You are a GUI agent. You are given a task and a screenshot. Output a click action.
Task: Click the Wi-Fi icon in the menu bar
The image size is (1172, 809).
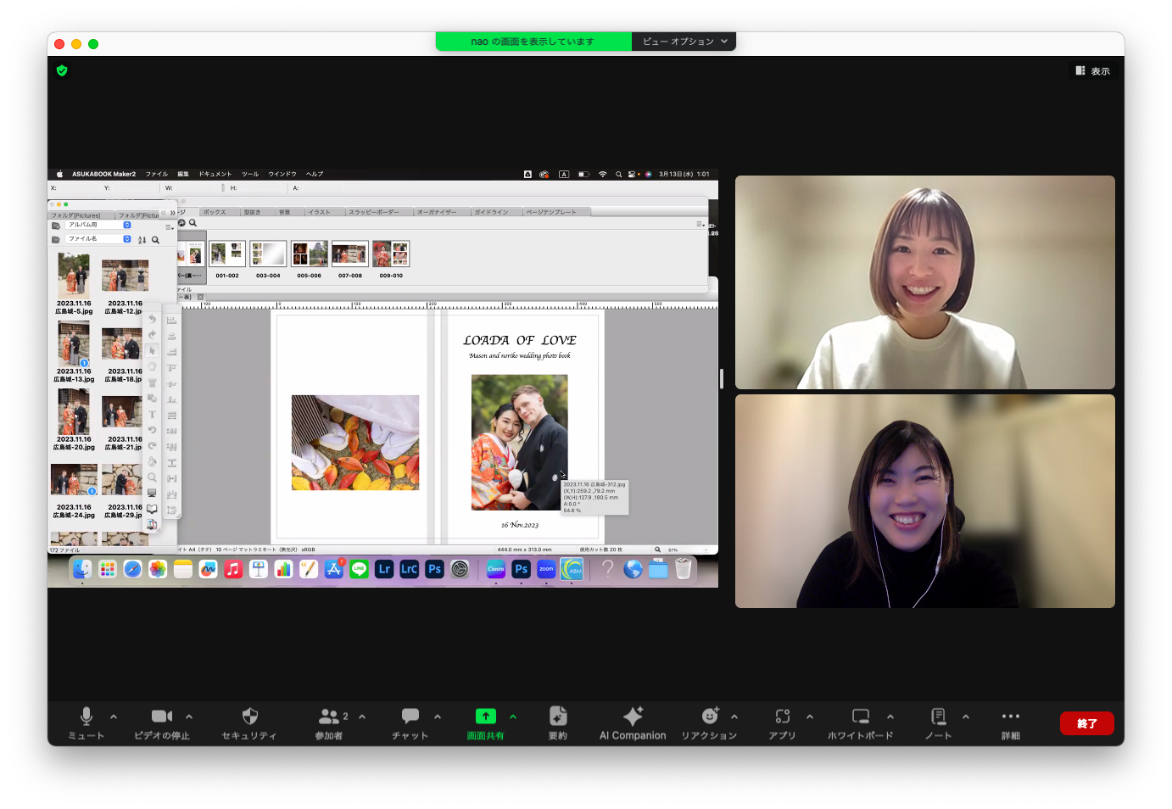click(x=603, y=174)
